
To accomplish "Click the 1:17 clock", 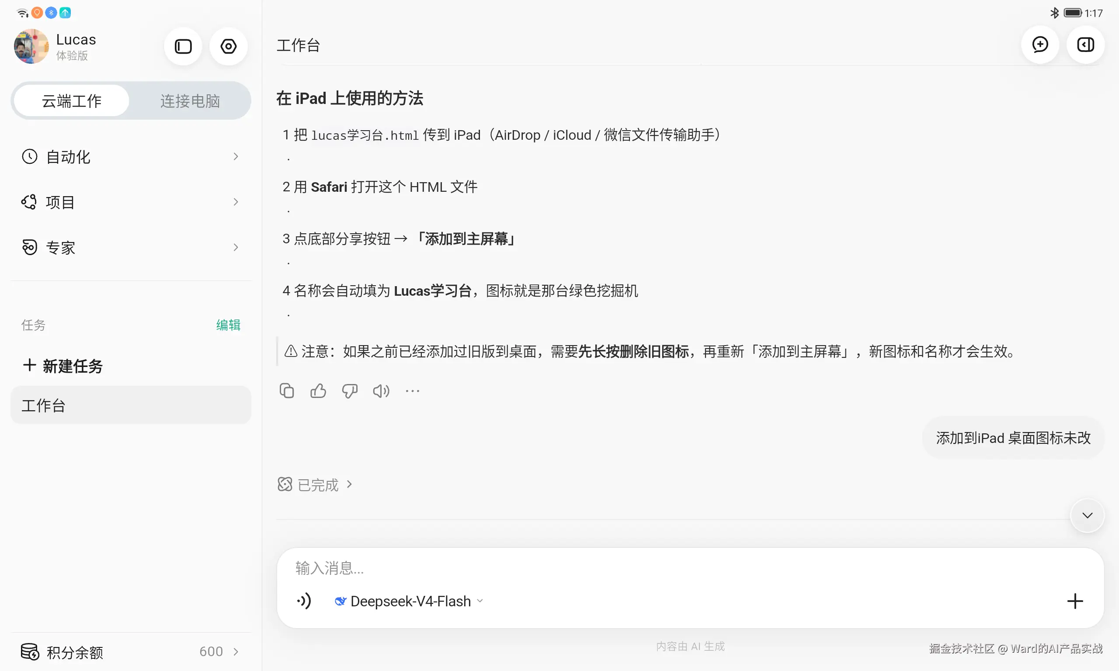I will click(1094, 13).
